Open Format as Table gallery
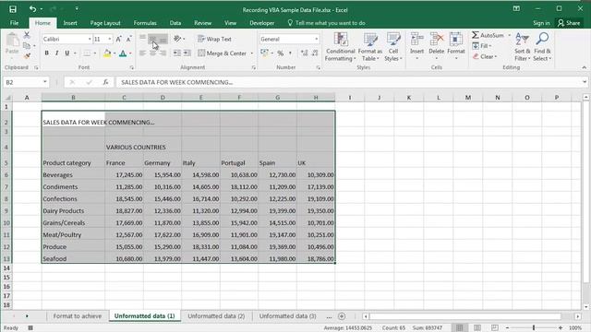The image size is (591, 332). pyautogui.click(x=369, y=47)
